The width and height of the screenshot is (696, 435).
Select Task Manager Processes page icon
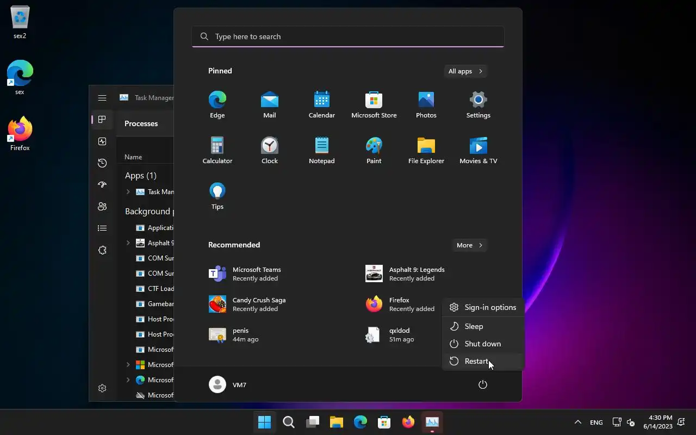click(x=102, y=120)
